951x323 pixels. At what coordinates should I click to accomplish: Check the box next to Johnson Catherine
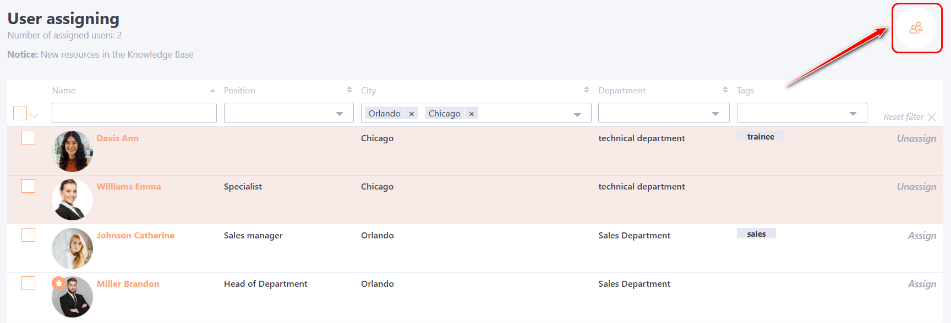(28, 235)
